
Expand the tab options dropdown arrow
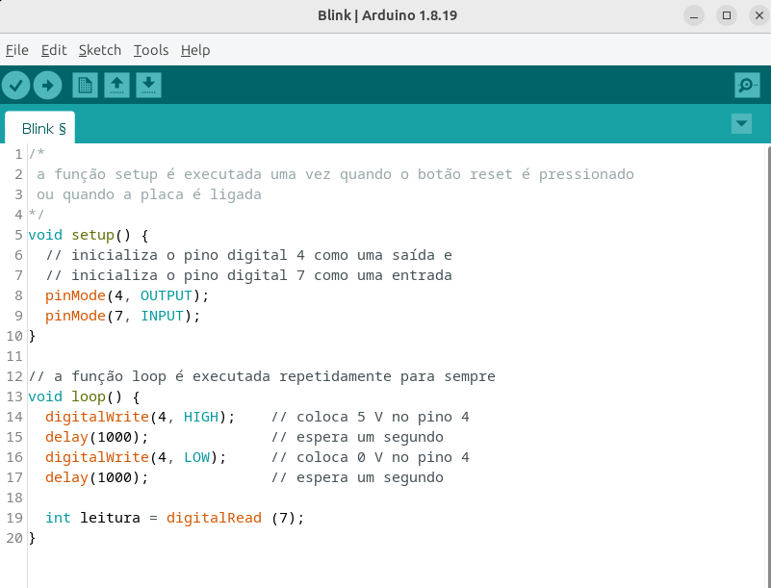(x=741, y=123)
